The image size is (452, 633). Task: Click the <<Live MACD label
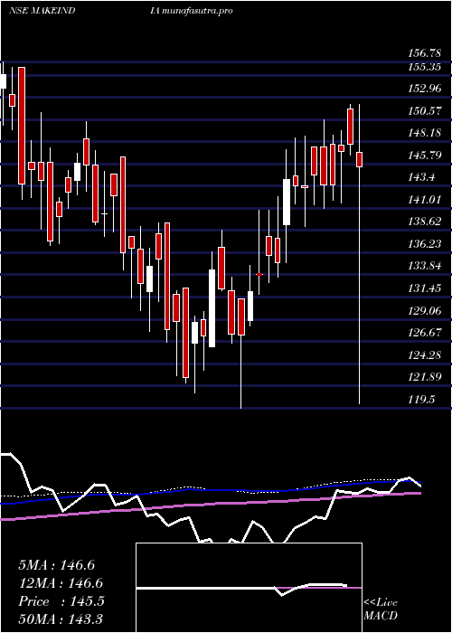(381, 609)
